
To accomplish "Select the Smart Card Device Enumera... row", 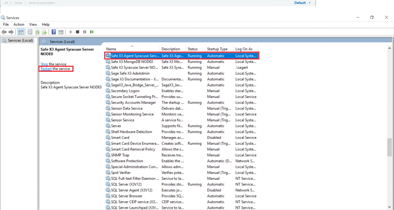I will click(x=182, y=144).
